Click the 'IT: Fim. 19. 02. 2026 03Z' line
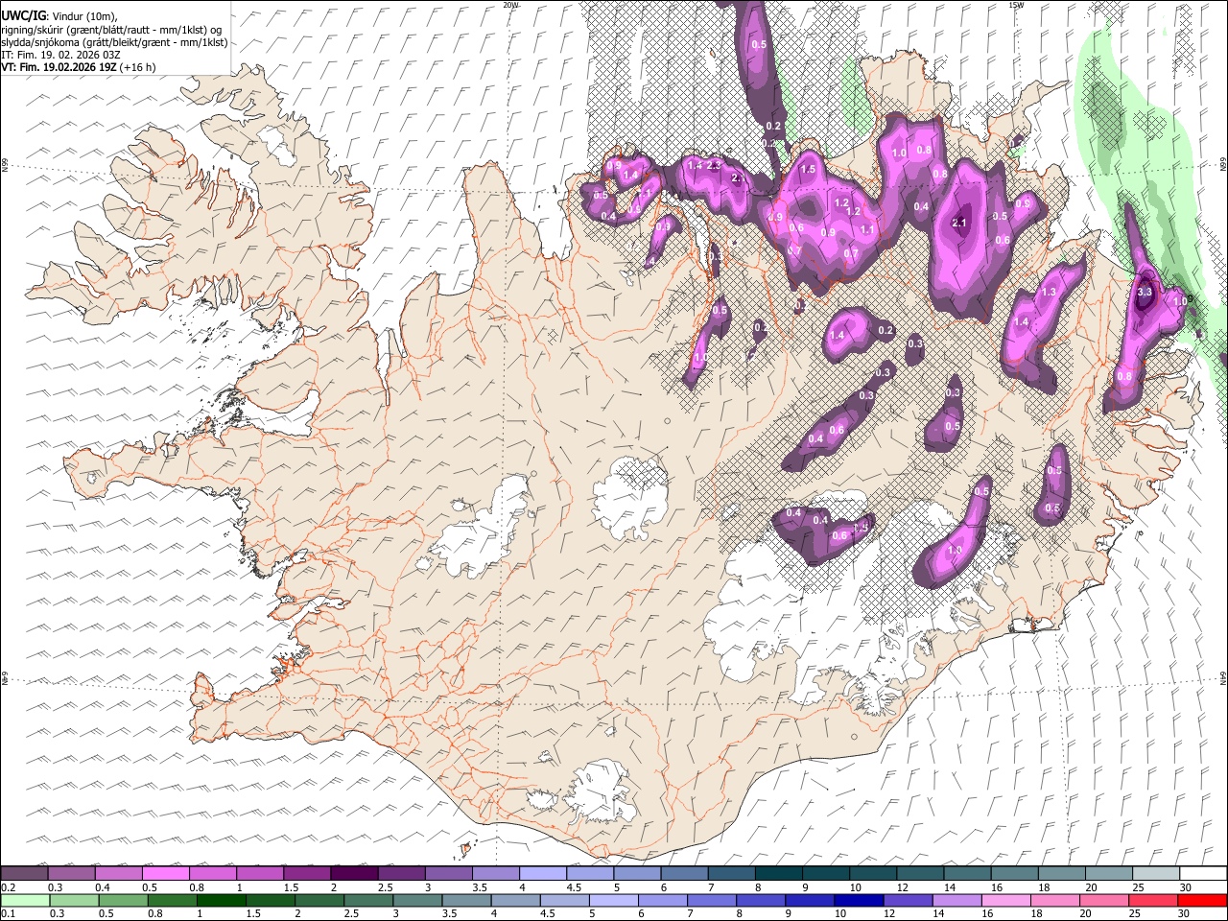Image resolution: width=1228 pixels, height=921 pixels. pos(60,55)
